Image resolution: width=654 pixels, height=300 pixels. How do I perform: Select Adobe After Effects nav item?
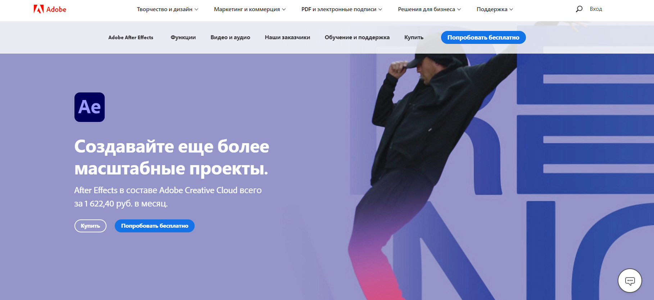131,37
